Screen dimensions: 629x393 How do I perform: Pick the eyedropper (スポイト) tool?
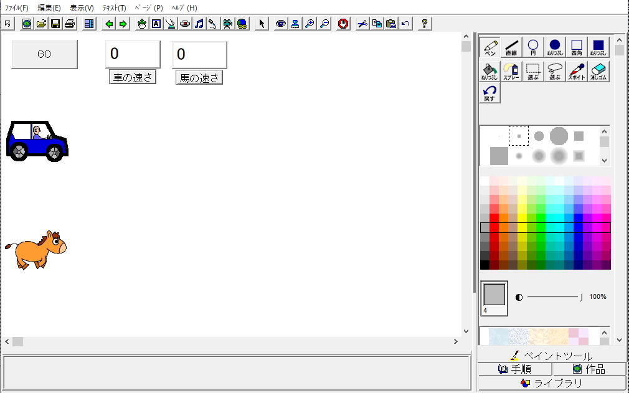click(576, 72)
